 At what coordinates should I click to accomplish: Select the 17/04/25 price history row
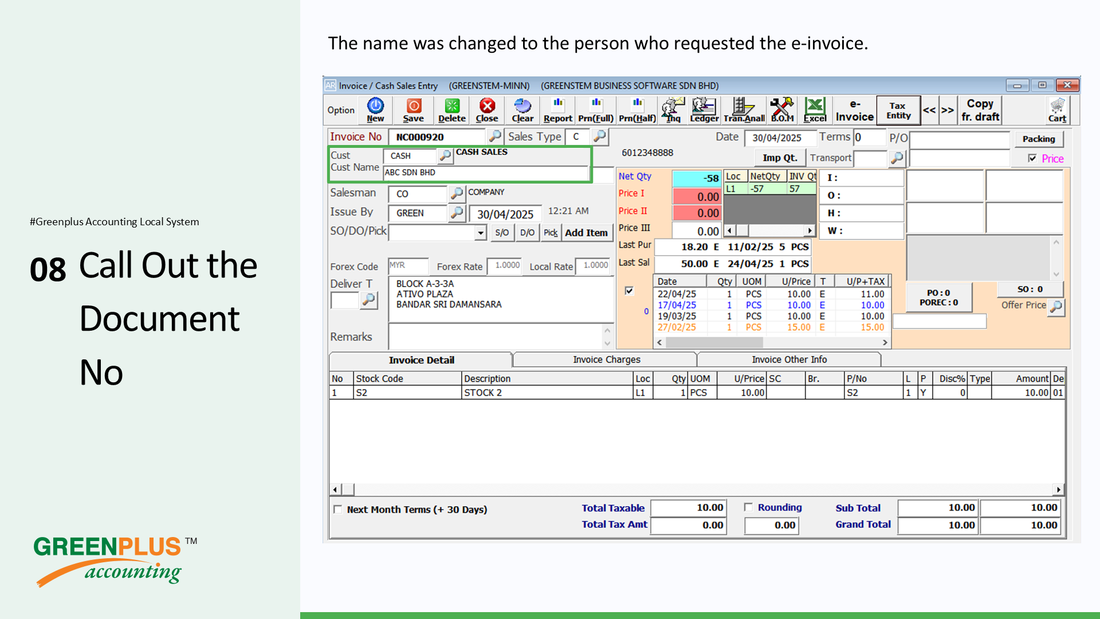tap(771, 305)
